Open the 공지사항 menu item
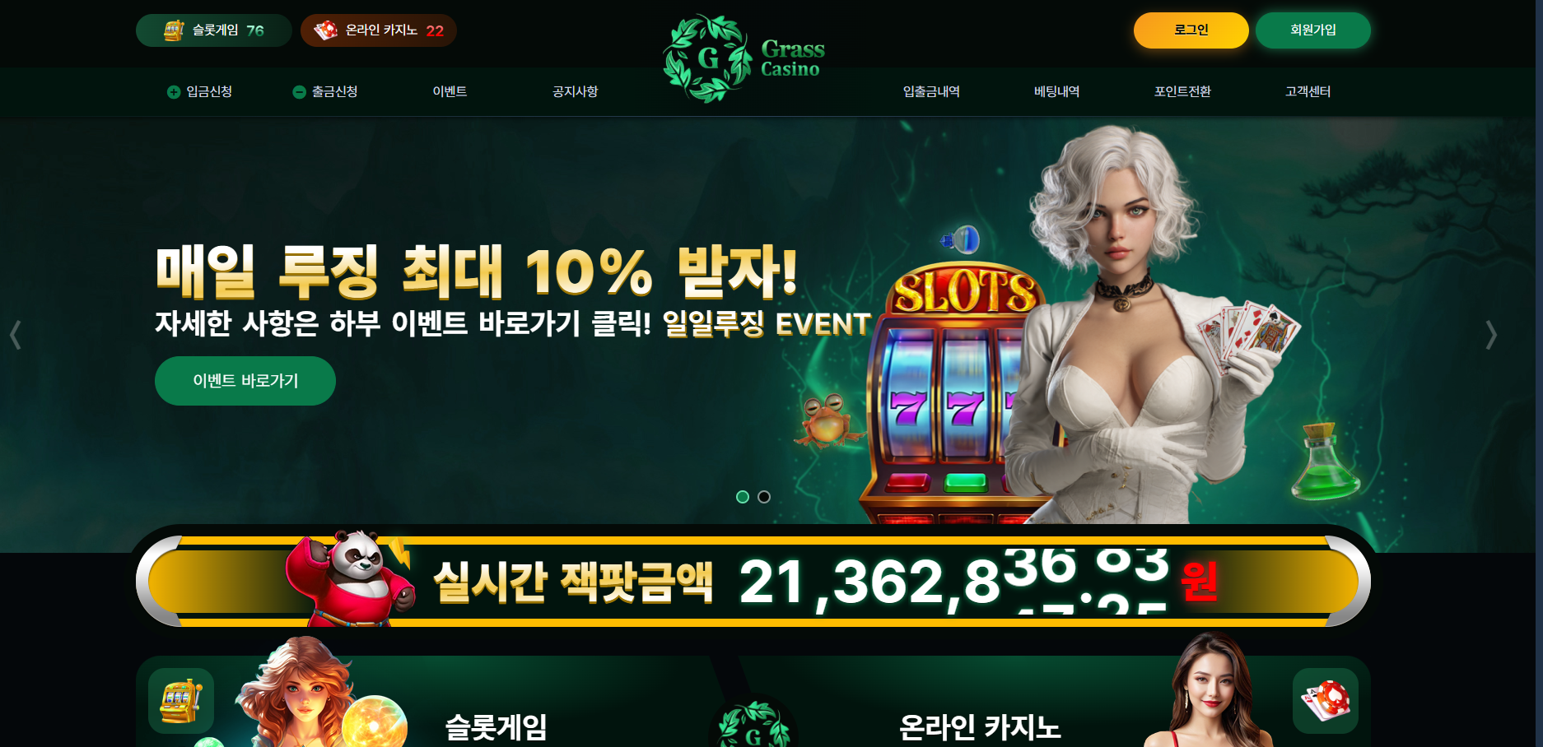The width and height of the screenshot is (1543, 747). point(575,91)
